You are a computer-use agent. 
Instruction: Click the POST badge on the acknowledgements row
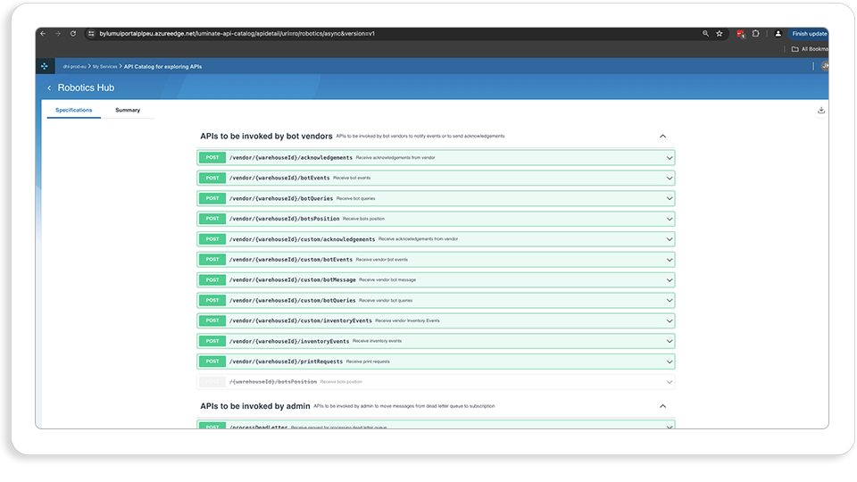coord(212,157)
